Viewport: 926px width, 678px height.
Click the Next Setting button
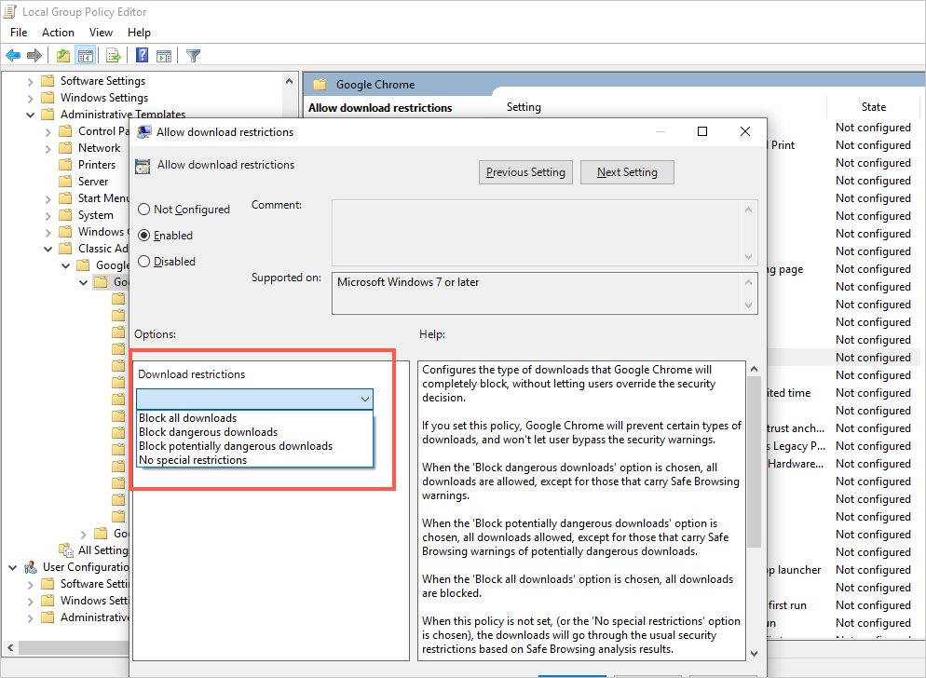(x=627, y=172)
